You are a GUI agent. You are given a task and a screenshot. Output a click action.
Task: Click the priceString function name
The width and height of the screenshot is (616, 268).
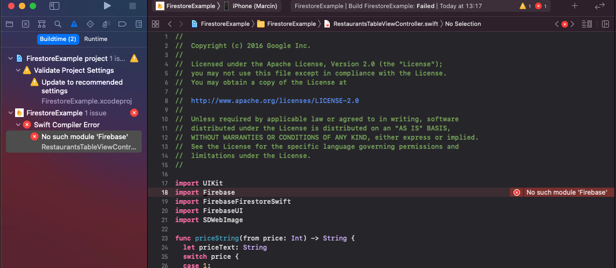pyautogui.click(x=217, y=238)
